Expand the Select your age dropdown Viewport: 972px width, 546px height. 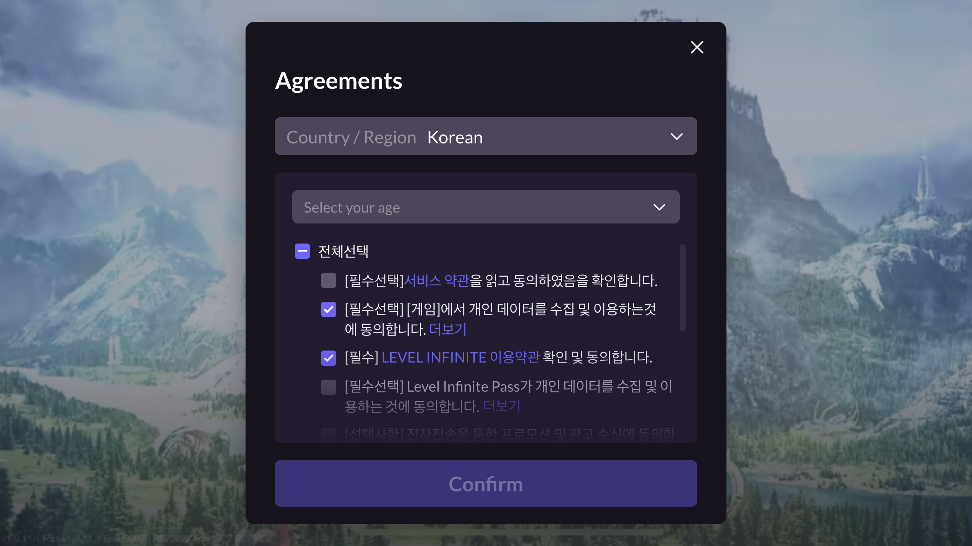click(x=485, y=207)
